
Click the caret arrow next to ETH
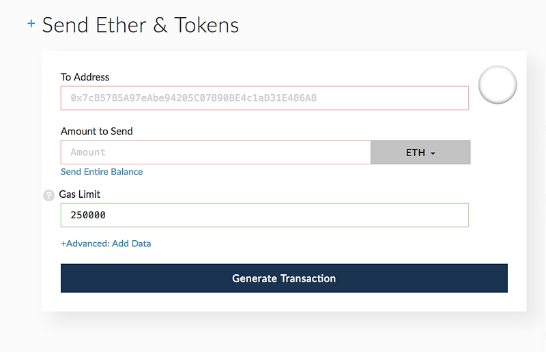pos(433,153)
